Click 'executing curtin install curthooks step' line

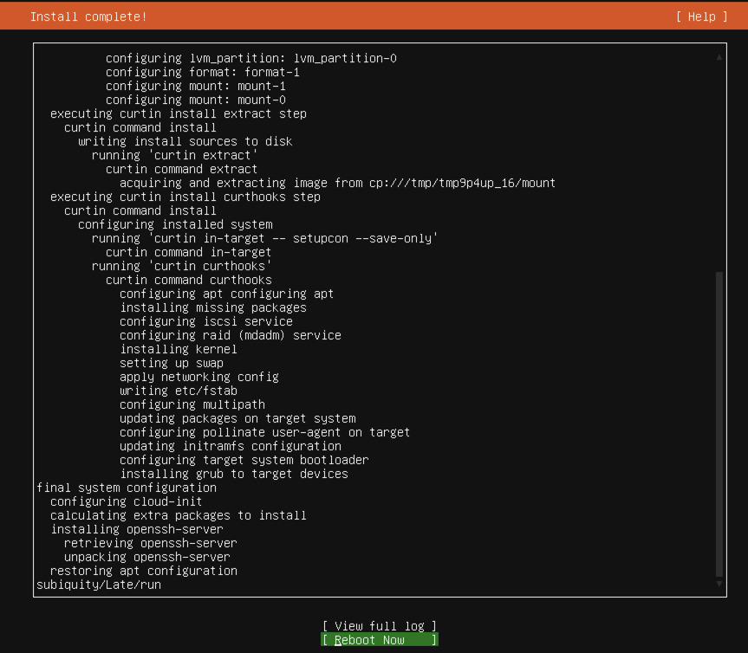(185, 197)
